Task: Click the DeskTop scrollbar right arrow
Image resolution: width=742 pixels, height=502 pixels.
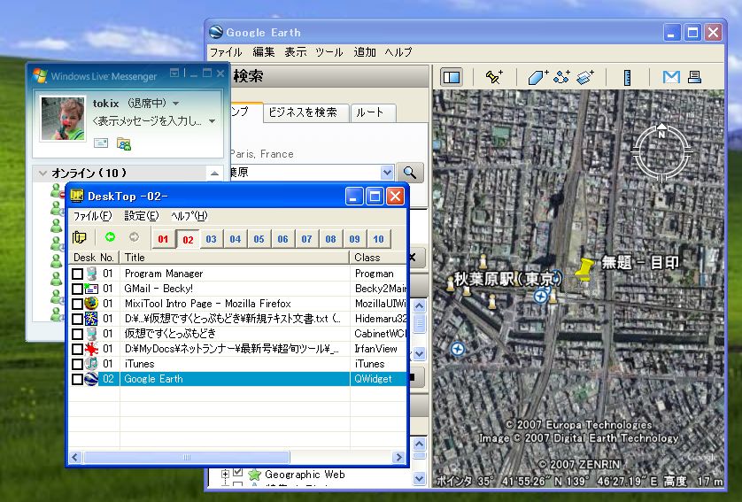Action: pos(399,458)
